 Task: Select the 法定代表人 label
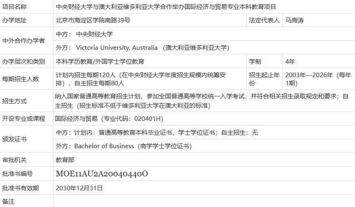264,20
